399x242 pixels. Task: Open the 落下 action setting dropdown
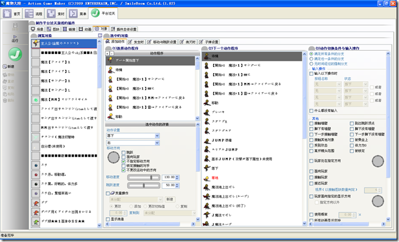click(x=133, y=136)
